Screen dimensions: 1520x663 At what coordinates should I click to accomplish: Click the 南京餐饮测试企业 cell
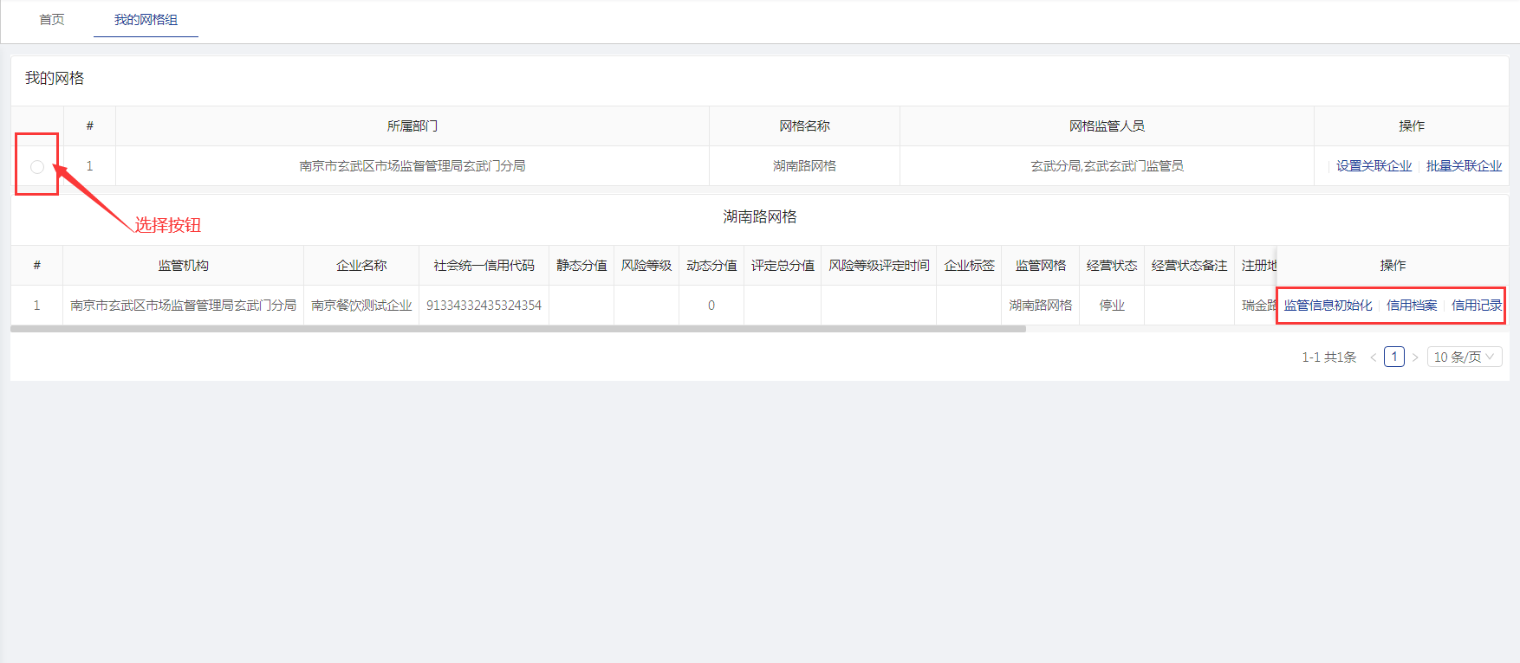(361, 306)
